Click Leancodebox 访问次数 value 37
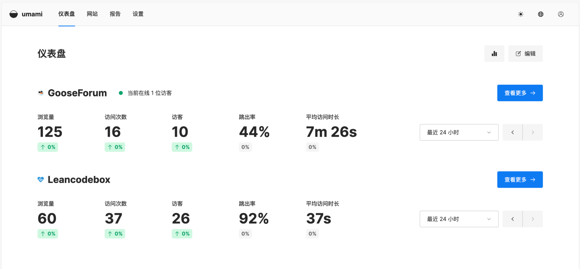The image size is (580, 269). 114,219
